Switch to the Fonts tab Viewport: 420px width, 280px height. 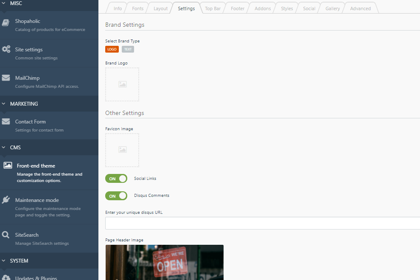click(x=138, y=8)
